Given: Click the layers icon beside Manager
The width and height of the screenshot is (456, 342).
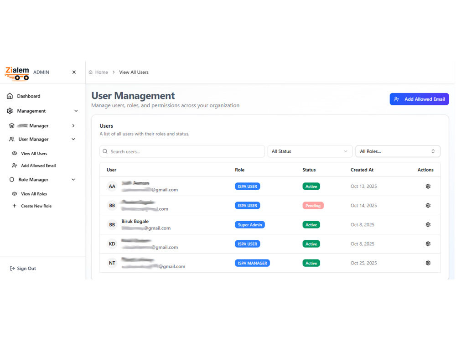Looking at the screenshot, I should point(12,126).
